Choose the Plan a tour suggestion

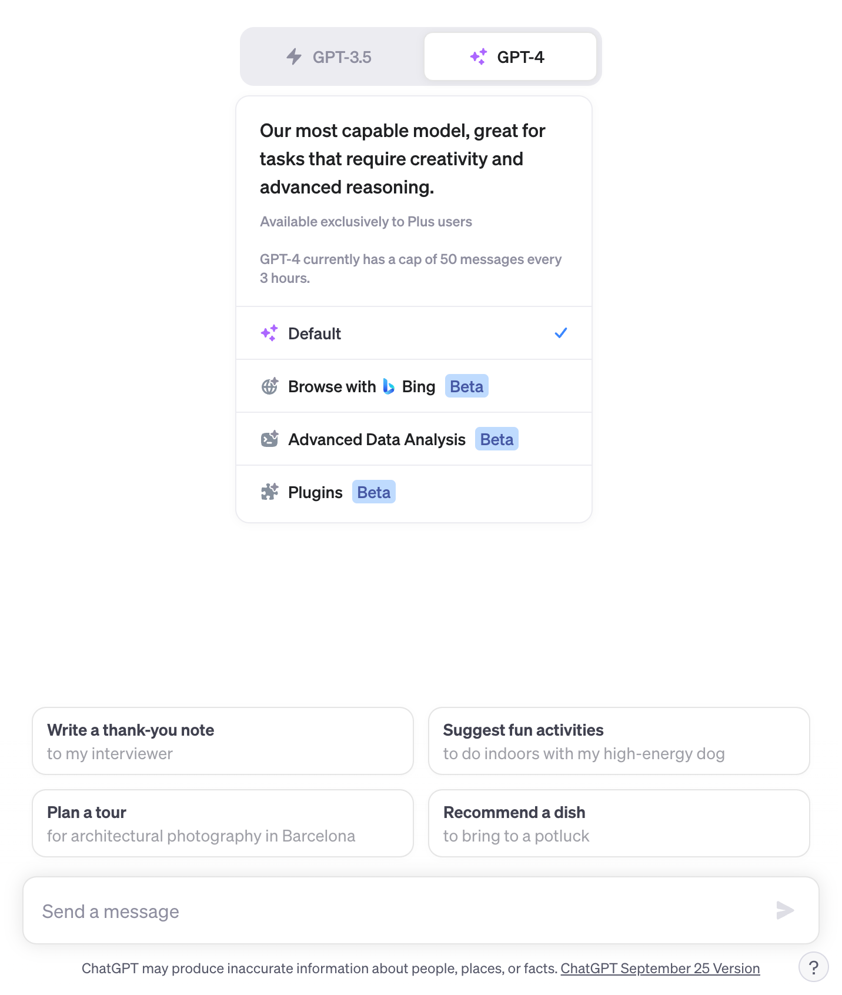(x=222, y=823)
